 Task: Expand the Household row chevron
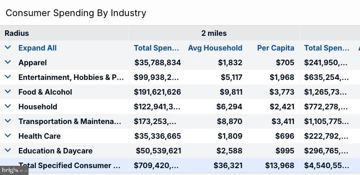pyautogui.click(x=8, y=106)
